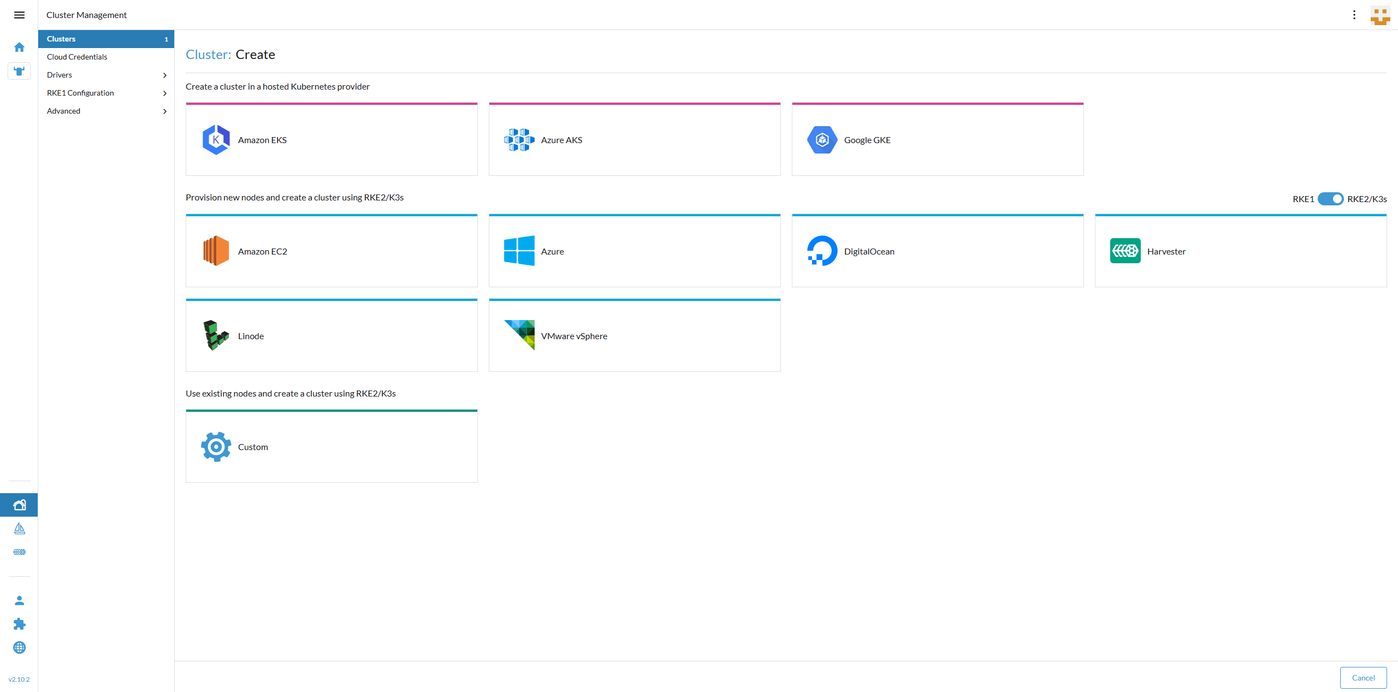Click the Amazon EKS logo
The image size is (1398, 692).
216,140
